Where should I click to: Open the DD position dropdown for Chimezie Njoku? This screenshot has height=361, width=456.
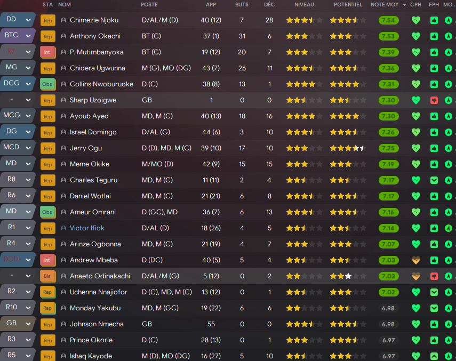[x=28, y=20]
